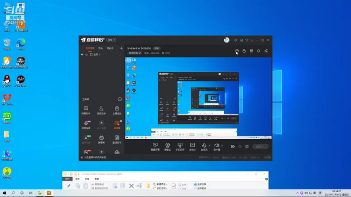The width and height of the screenshot is (351, 197).
Task: Expand microphone options arrow
Action: [209, 146]
